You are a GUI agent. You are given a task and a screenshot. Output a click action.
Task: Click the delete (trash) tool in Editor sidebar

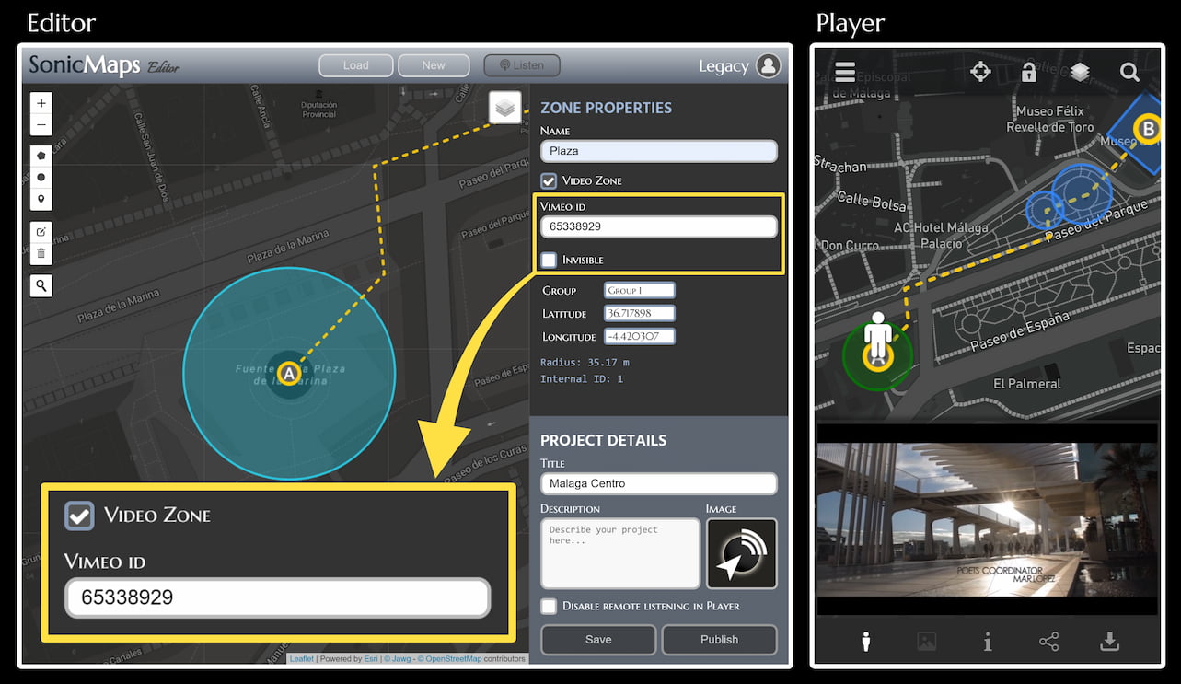[41, 254]
